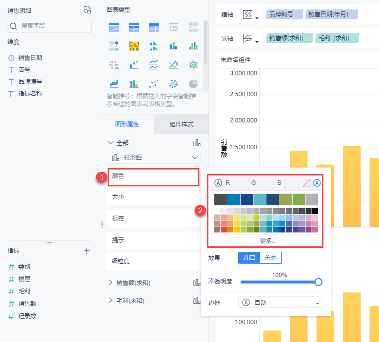379x342 pixels.
Task: Click the R color value input
Action: [x=241, y=183]
